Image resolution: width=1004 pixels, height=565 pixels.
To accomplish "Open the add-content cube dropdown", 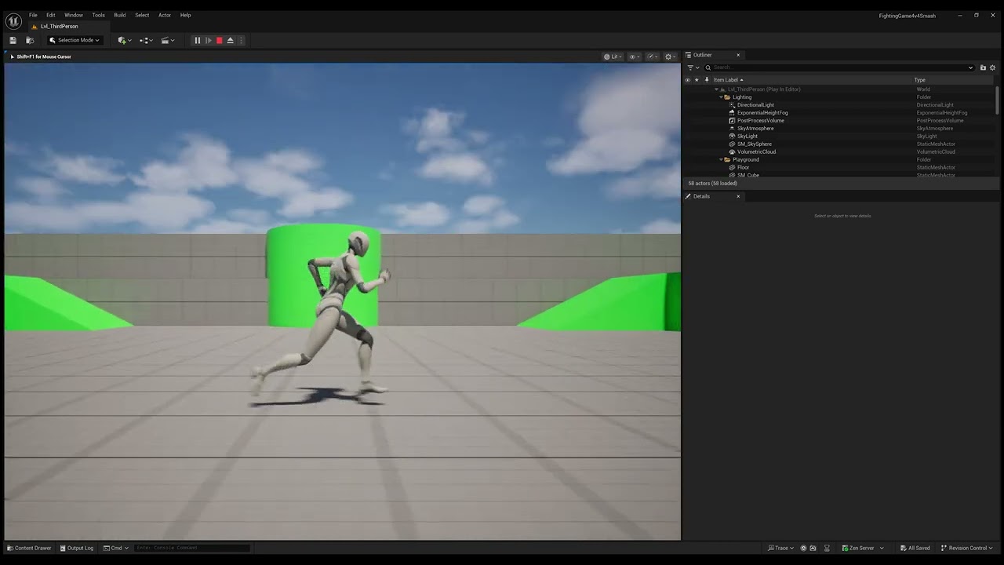I will coord(124,40).
